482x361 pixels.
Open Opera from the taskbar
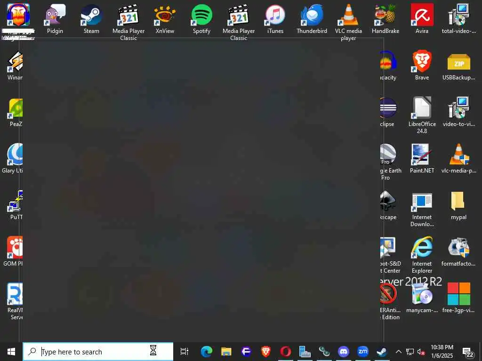[x=285, y=352]
